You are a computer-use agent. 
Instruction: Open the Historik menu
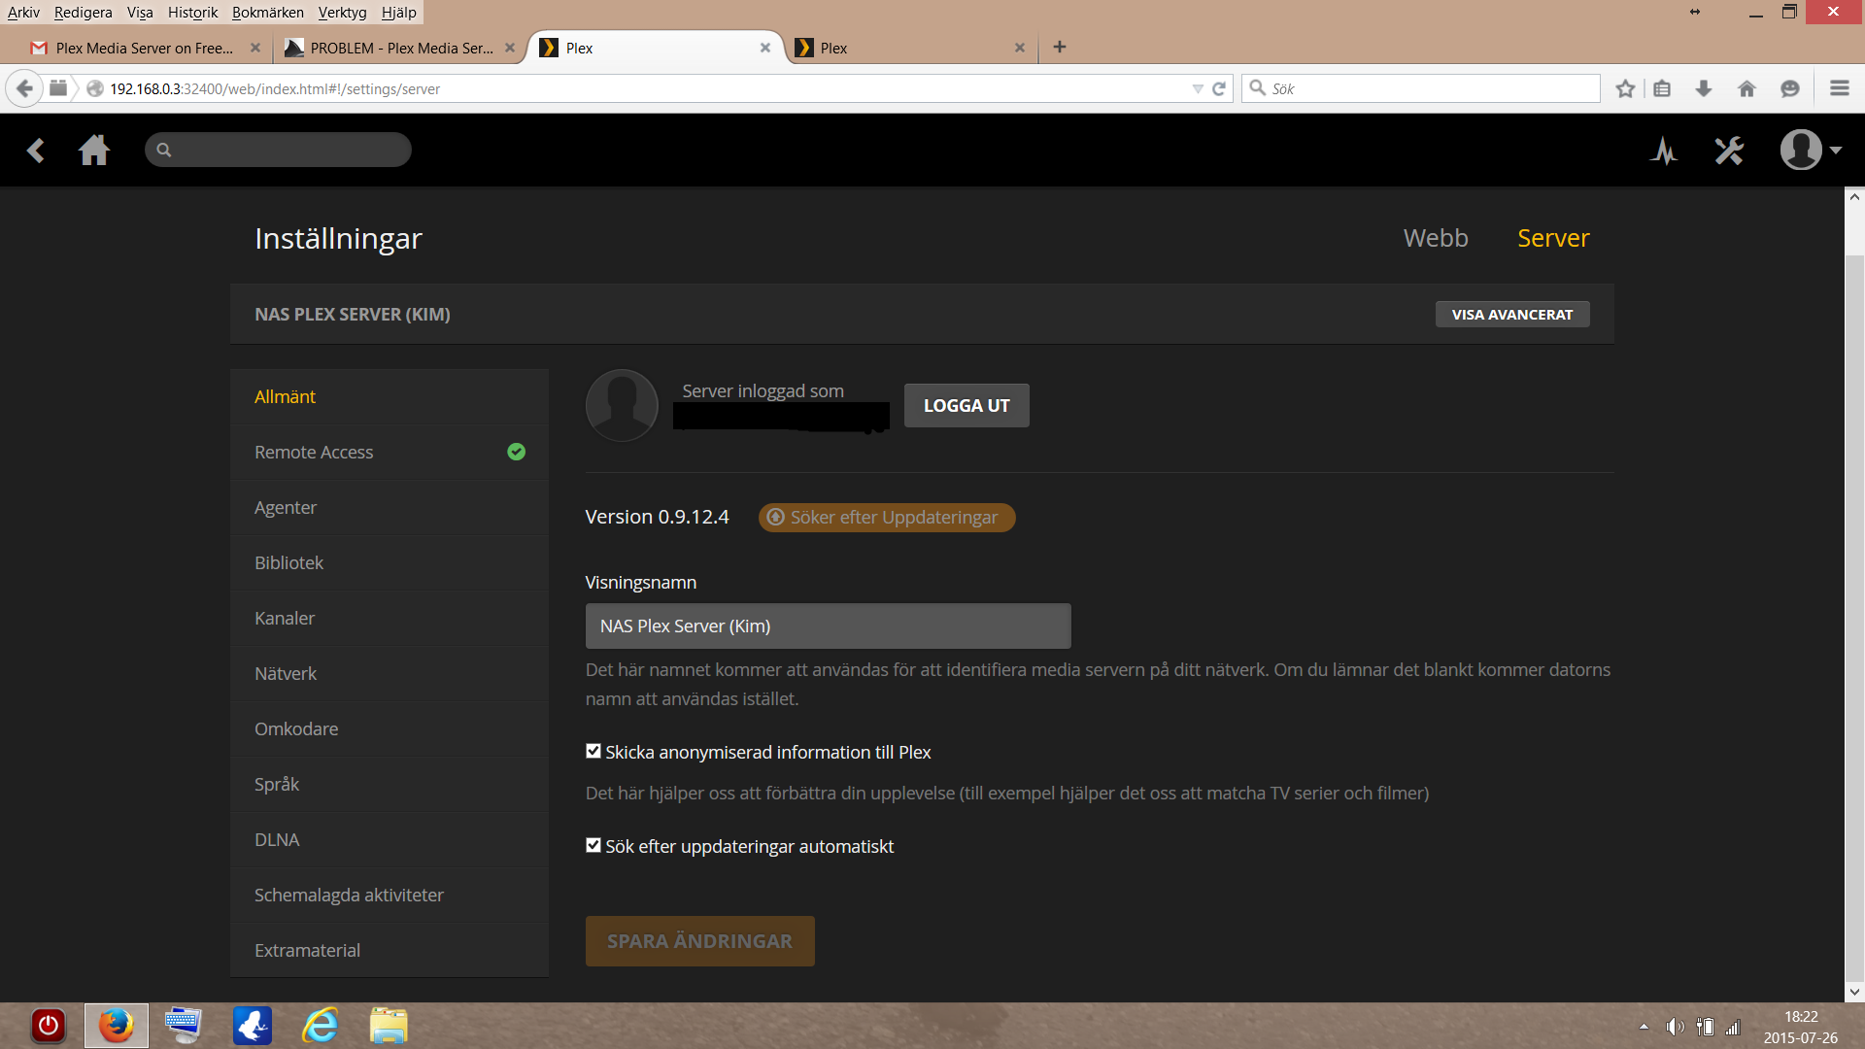(x=192, y=12)
